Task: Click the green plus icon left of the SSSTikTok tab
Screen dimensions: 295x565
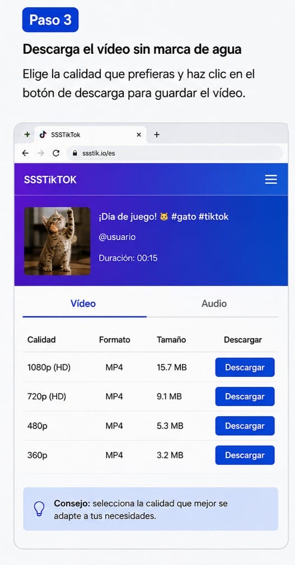Action: point(27,135)
